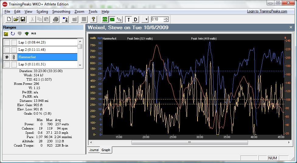This screenshot has height=163, width=297.
Task: Select the stacked graphs view icon
Action: pos(105,19)
